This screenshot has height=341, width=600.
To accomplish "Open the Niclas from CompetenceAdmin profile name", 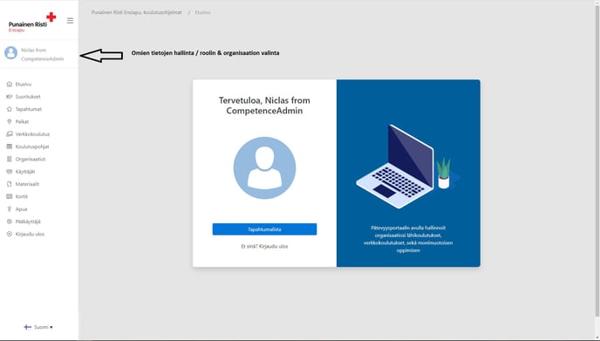I will click(43, 54).
